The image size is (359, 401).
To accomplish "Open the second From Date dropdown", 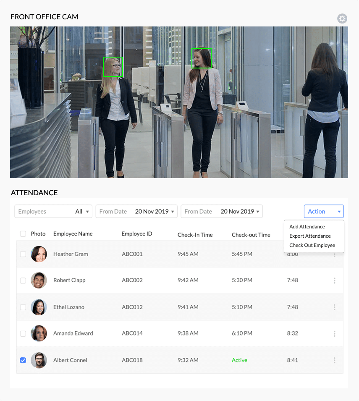I will (x=222, y=212).
